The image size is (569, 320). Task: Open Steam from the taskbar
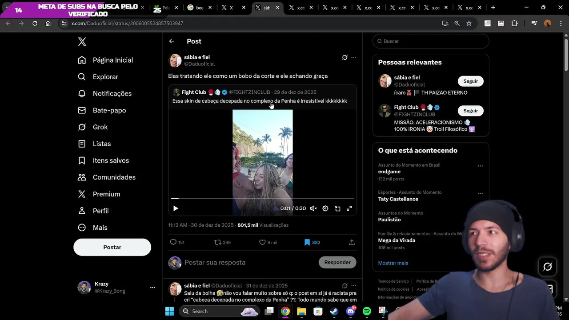[x=334, y=311]
